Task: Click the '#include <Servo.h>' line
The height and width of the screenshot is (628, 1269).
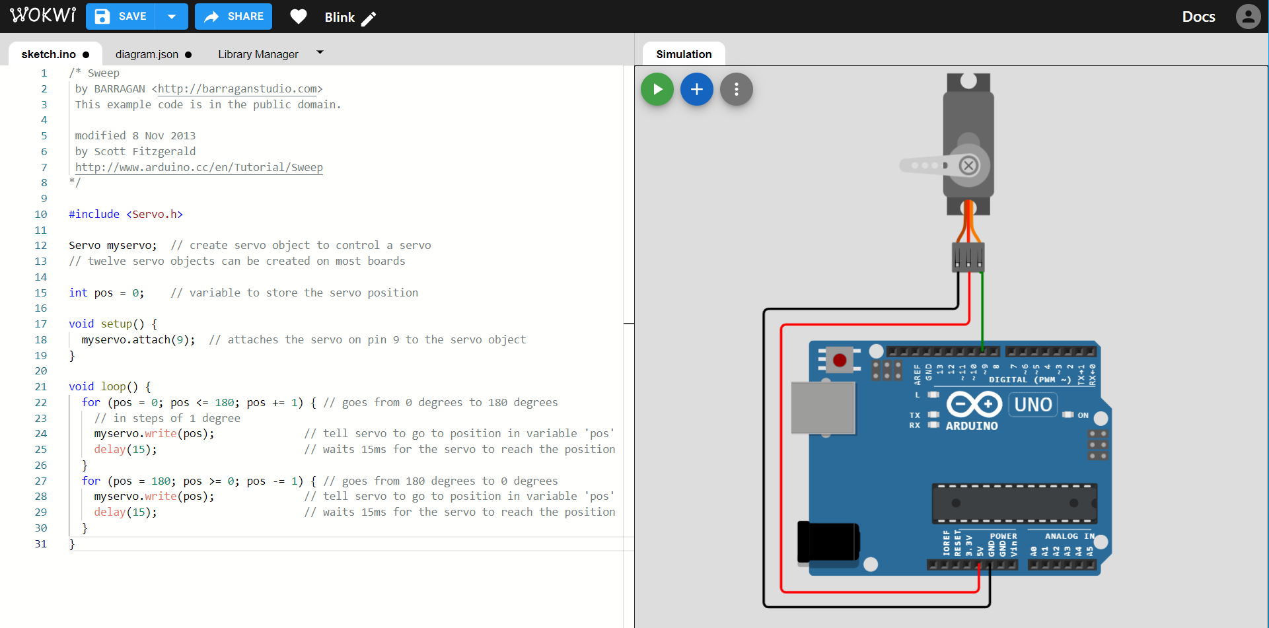Action: click(126, 214)
